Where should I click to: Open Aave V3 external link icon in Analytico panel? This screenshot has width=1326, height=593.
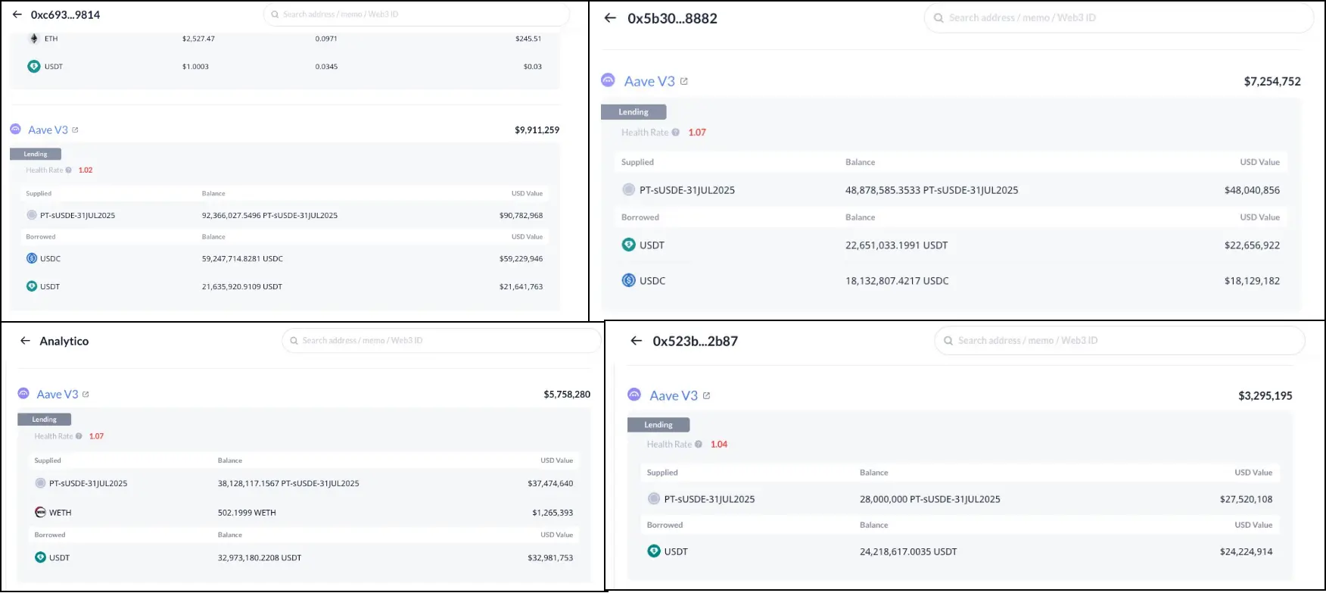(86, 395)
